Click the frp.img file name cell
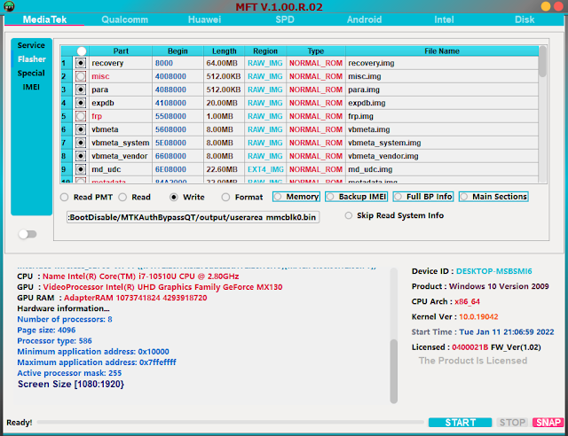Image resolution: width=568 pixels, height=436 pixels. coord(442,116)
